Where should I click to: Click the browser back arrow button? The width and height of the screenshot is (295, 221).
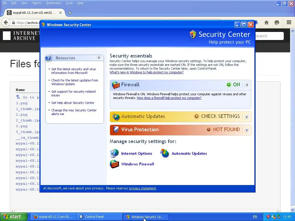(x=6, y=23)
